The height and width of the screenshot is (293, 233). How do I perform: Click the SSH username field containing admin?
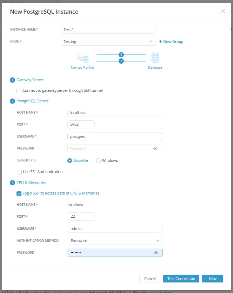point(115,229)
